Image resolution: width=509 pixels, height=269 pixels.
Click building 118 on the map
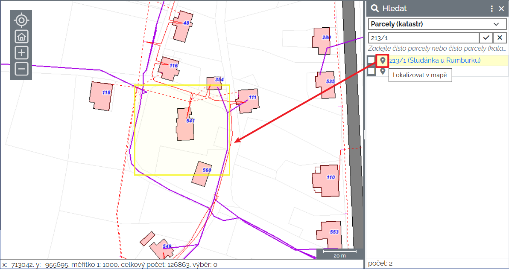click(x=100, y=96)
